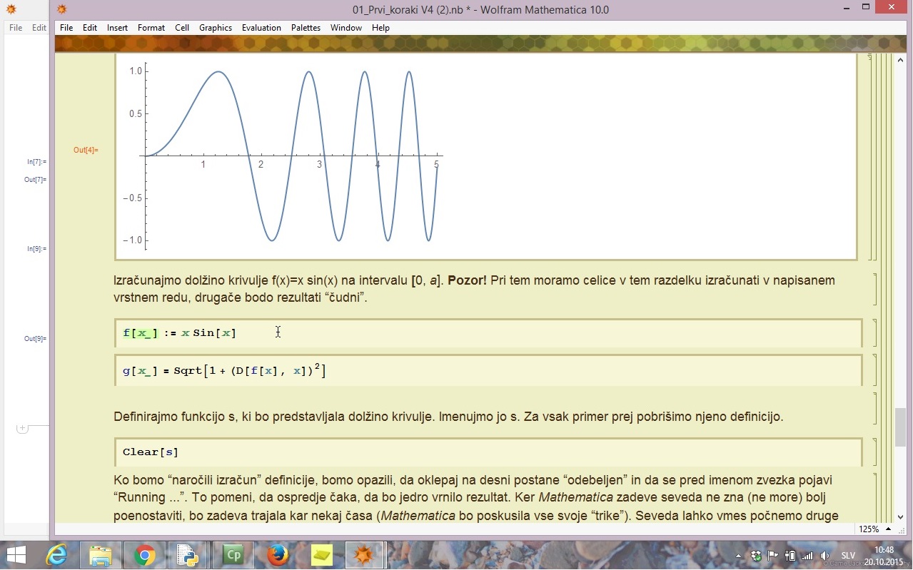Open the Palettes menu
The height and width of the screenshot is (570, 913).
pyautogui.click(x=306, y=28)
